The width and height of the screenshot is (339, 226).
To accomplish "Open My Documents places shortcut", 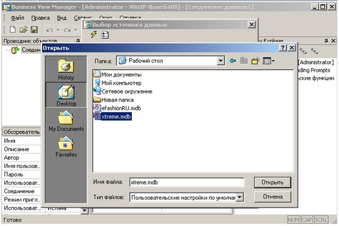I will tap(66, 120).
